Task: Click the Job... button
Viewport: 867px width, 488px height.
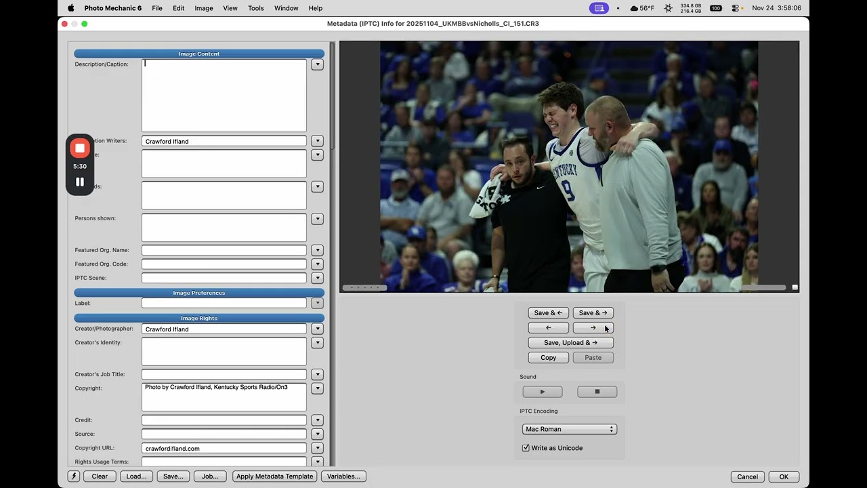Action: tap(210, 476)
